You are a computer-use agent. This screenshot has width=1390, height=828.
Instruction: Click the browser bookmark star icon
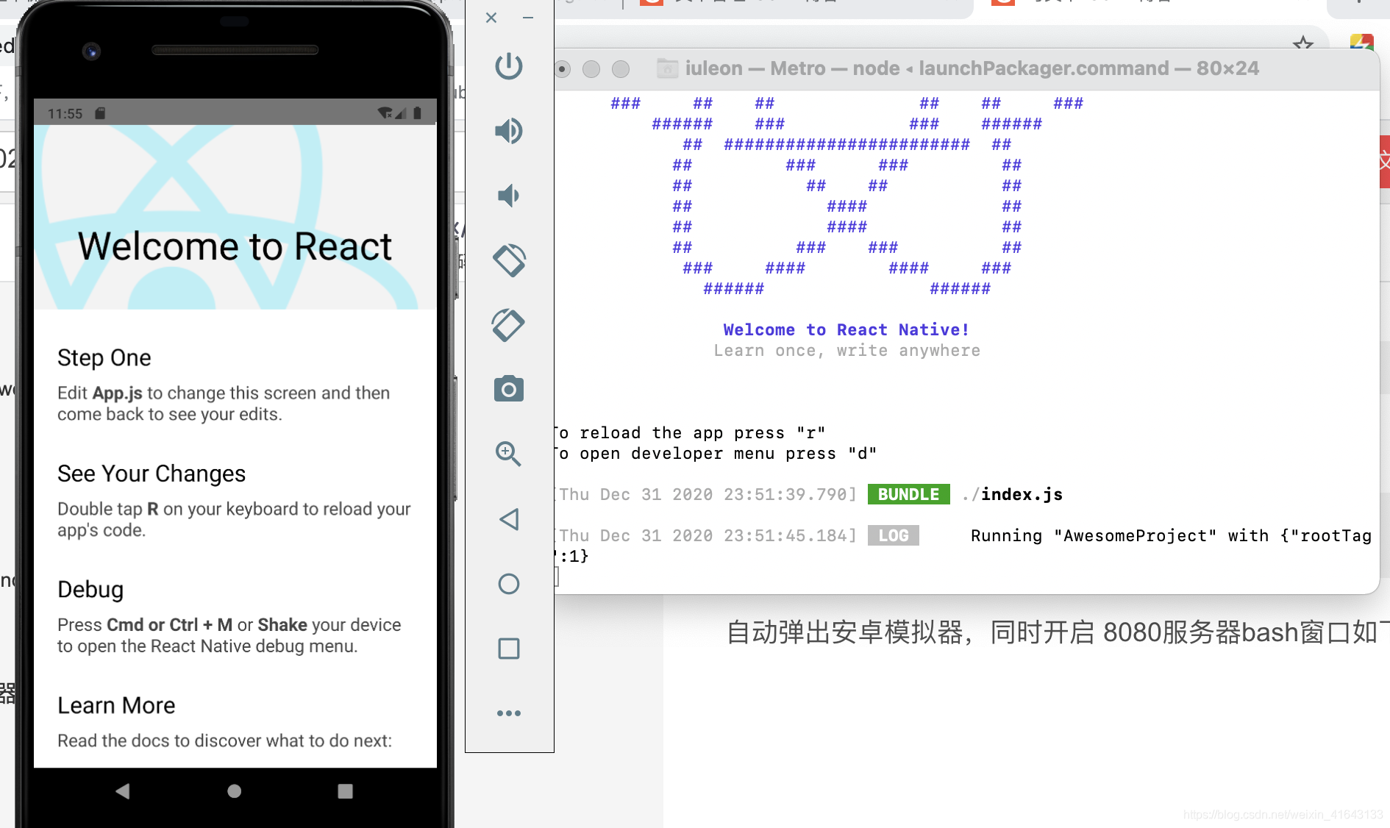[1303, 43]
